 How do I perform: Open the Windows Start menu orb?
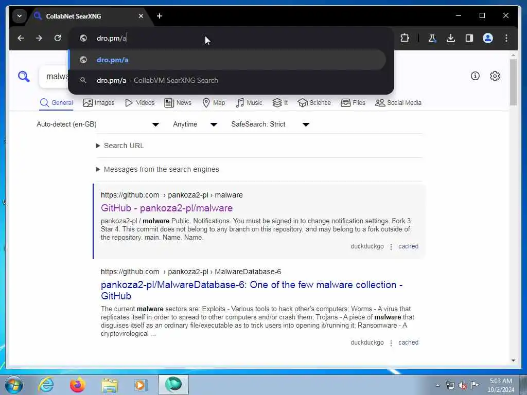tap(14, 385)
